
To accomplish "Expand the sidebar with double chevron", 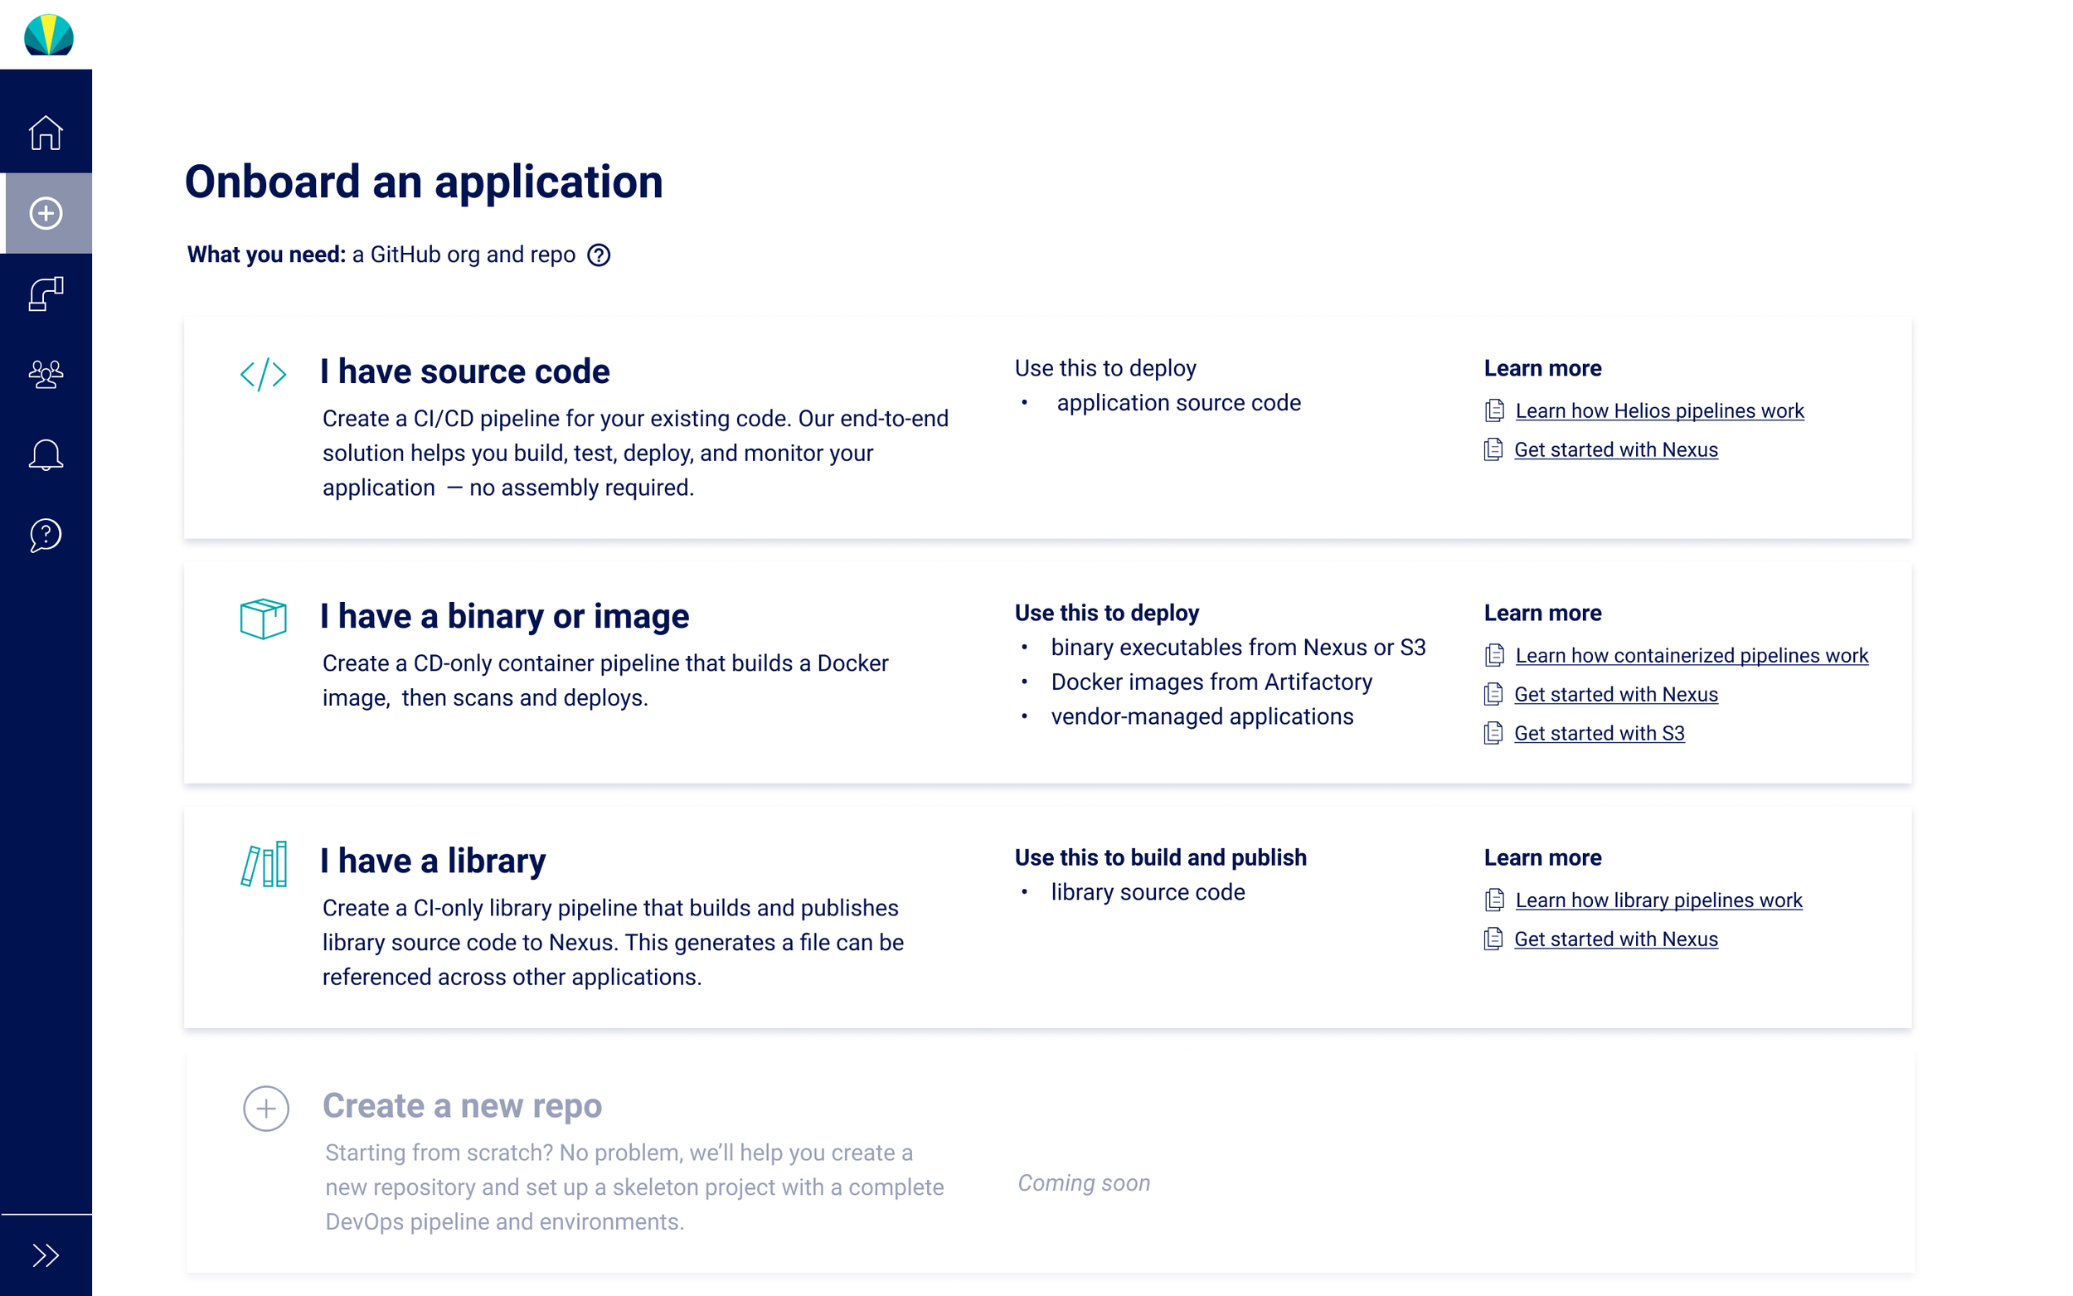I will point(46,1255).
